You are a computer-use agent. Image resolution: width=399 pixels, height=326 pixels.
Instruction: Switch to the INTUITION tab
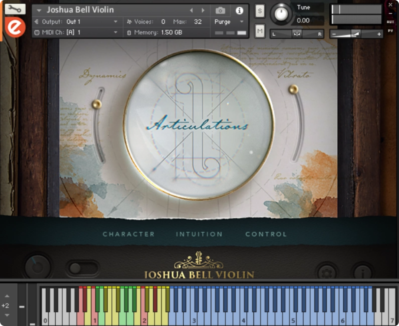199,234
